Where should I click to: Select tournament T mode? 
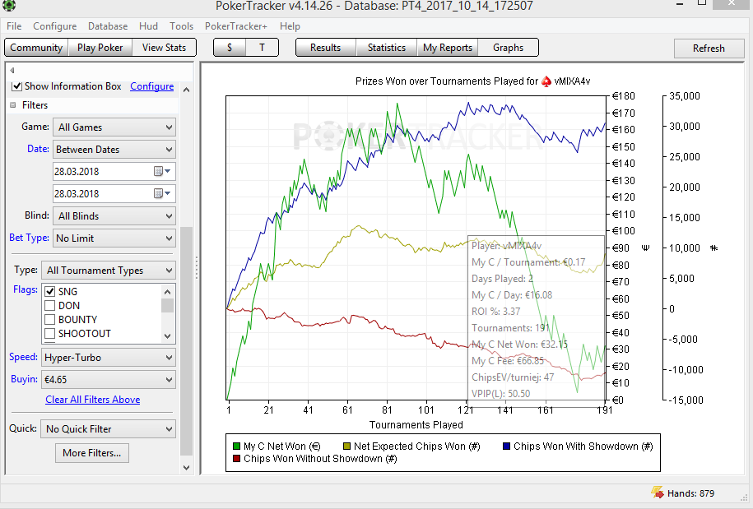(x=262, y=48)
